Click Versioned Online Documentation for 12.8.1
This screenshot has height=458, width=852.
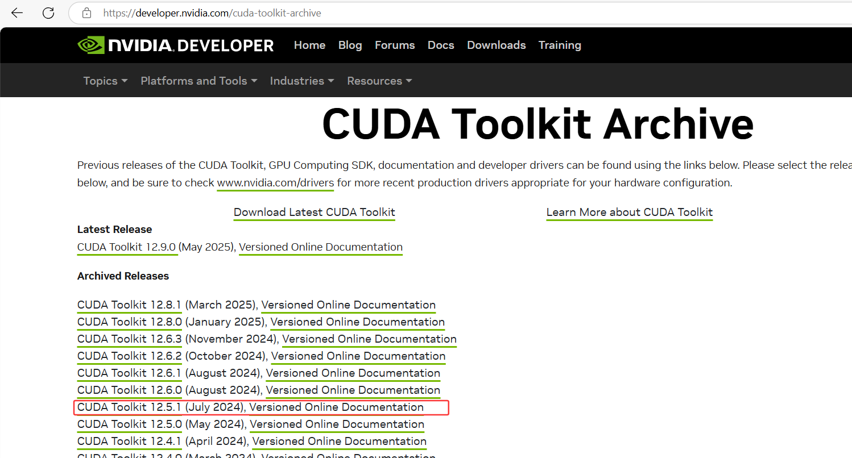[x=348, y=305]
